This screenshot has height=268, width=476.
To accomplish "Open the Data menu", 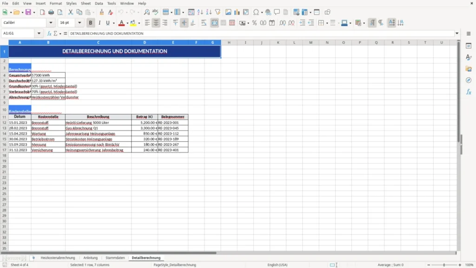I will click(x=99, y=3).
